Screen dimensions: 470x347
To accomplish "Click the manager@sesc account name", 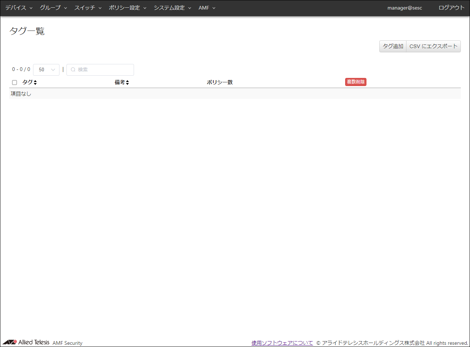I will point(405,8).
